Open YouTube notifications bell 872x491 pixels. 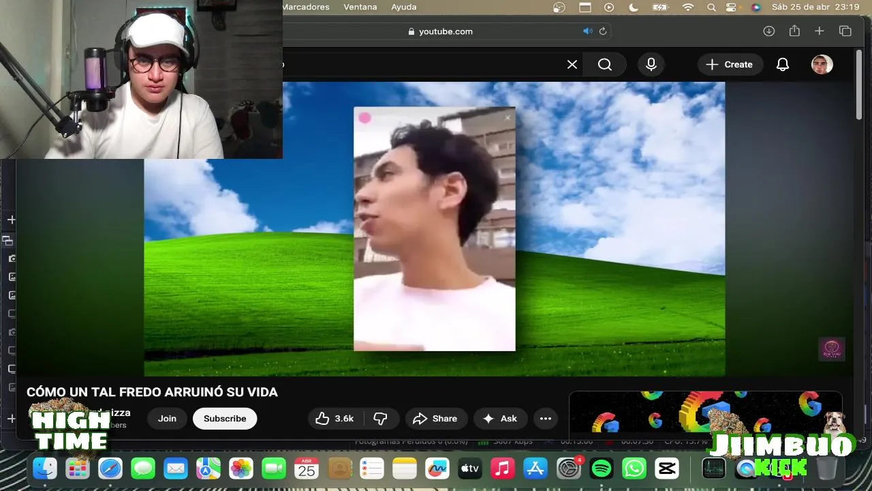[783, 64]
